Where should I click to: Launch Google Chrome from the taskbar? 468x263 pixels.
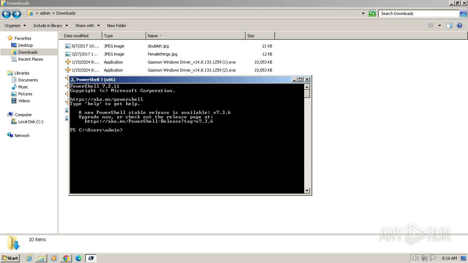click(66, 258)
